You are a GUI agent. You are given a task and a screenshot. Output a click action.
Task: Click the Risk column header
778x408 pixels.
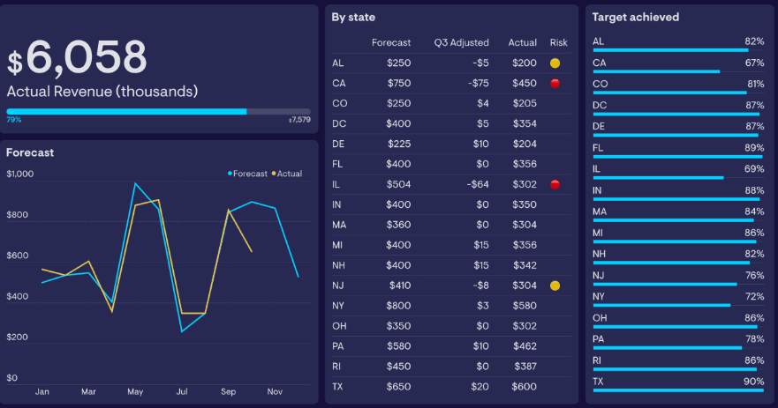(558, 42)
